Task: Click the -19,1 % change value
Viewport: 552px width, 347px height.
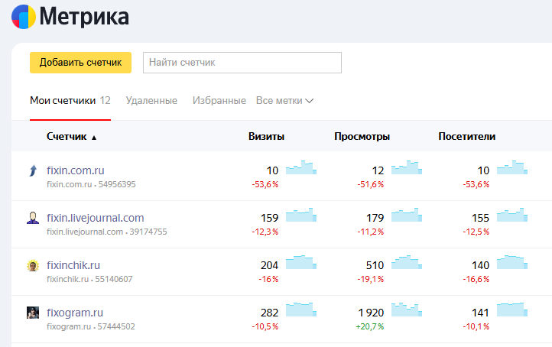Action: coord(370,279)
